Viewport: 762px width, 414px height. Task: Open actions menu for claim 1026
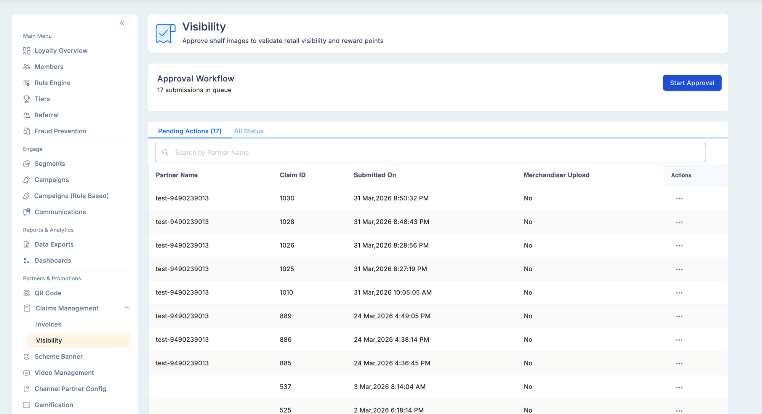679,246
